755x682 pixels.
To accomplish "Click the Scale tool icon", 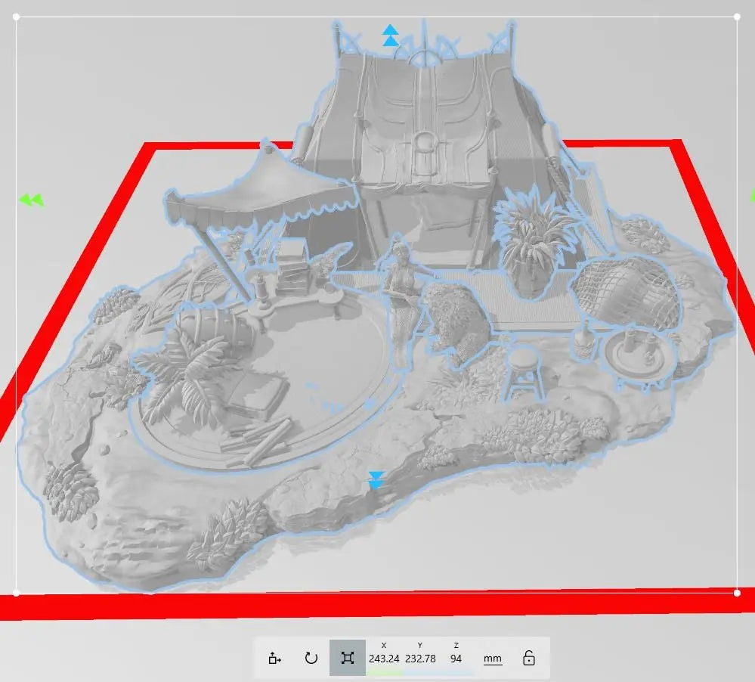I will (x=347, y=658).
